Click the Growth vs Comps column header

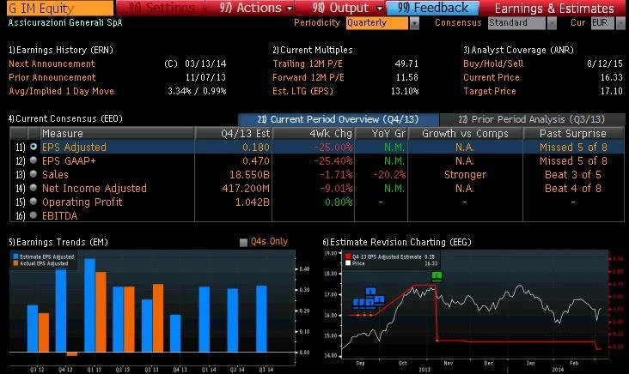point(465,133)
